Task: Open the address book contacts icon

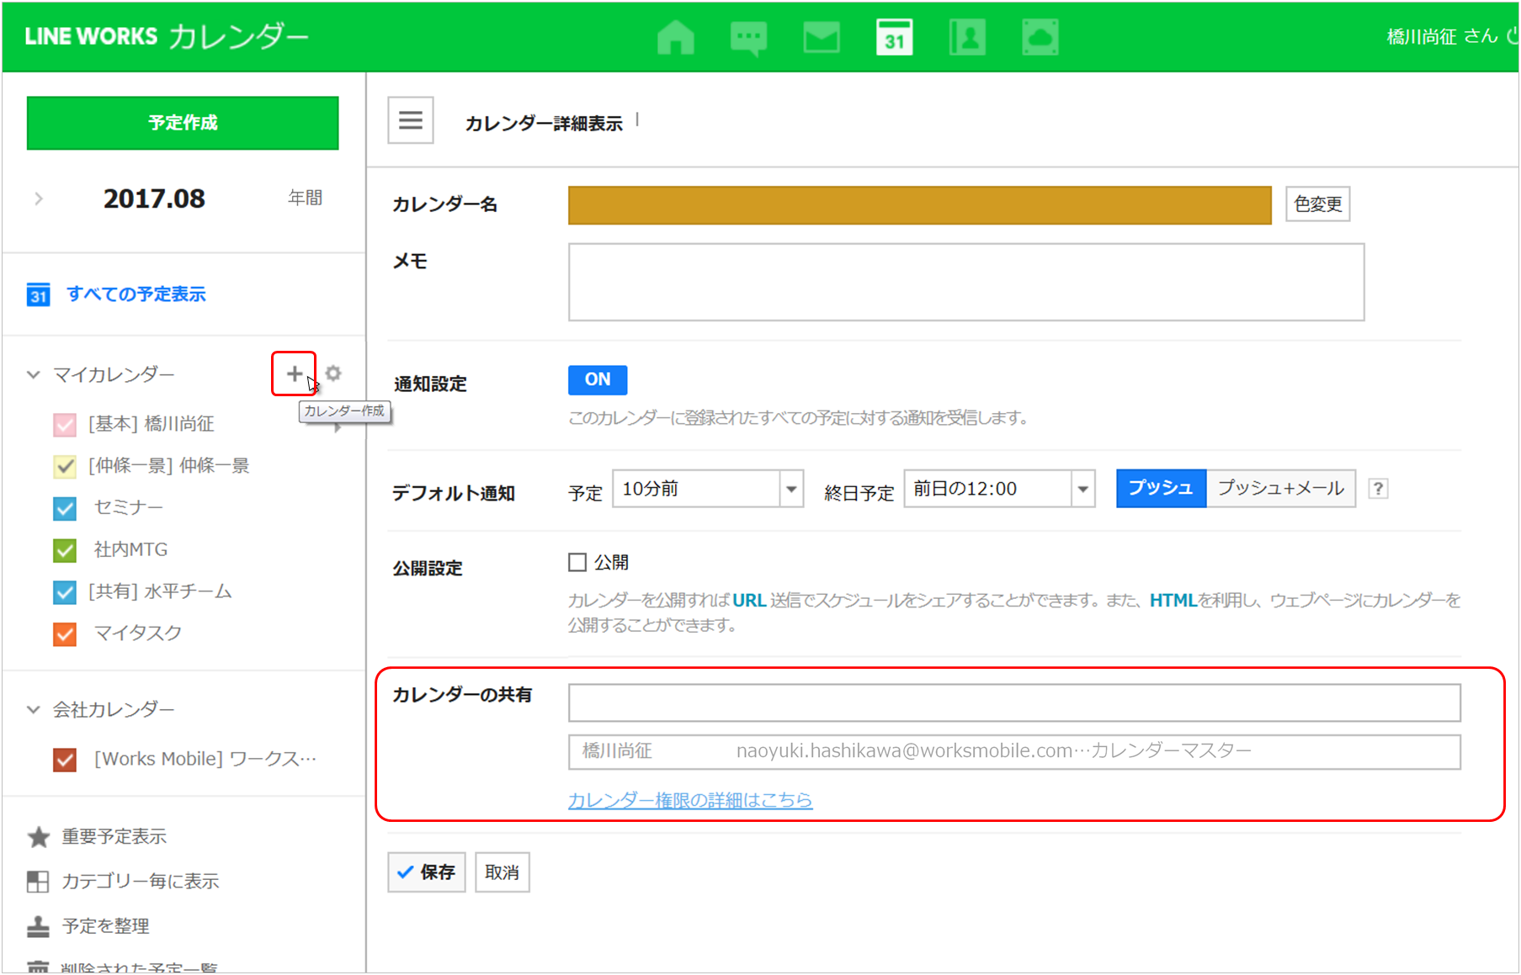Action: (967, 38)
